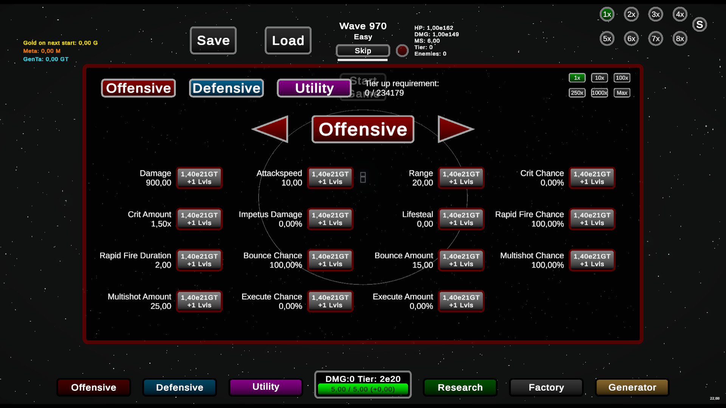The width and height of the screenshot is (726, 408).
Task: Toggle the red circle beside Skip
Action: [x=402, y=51]
